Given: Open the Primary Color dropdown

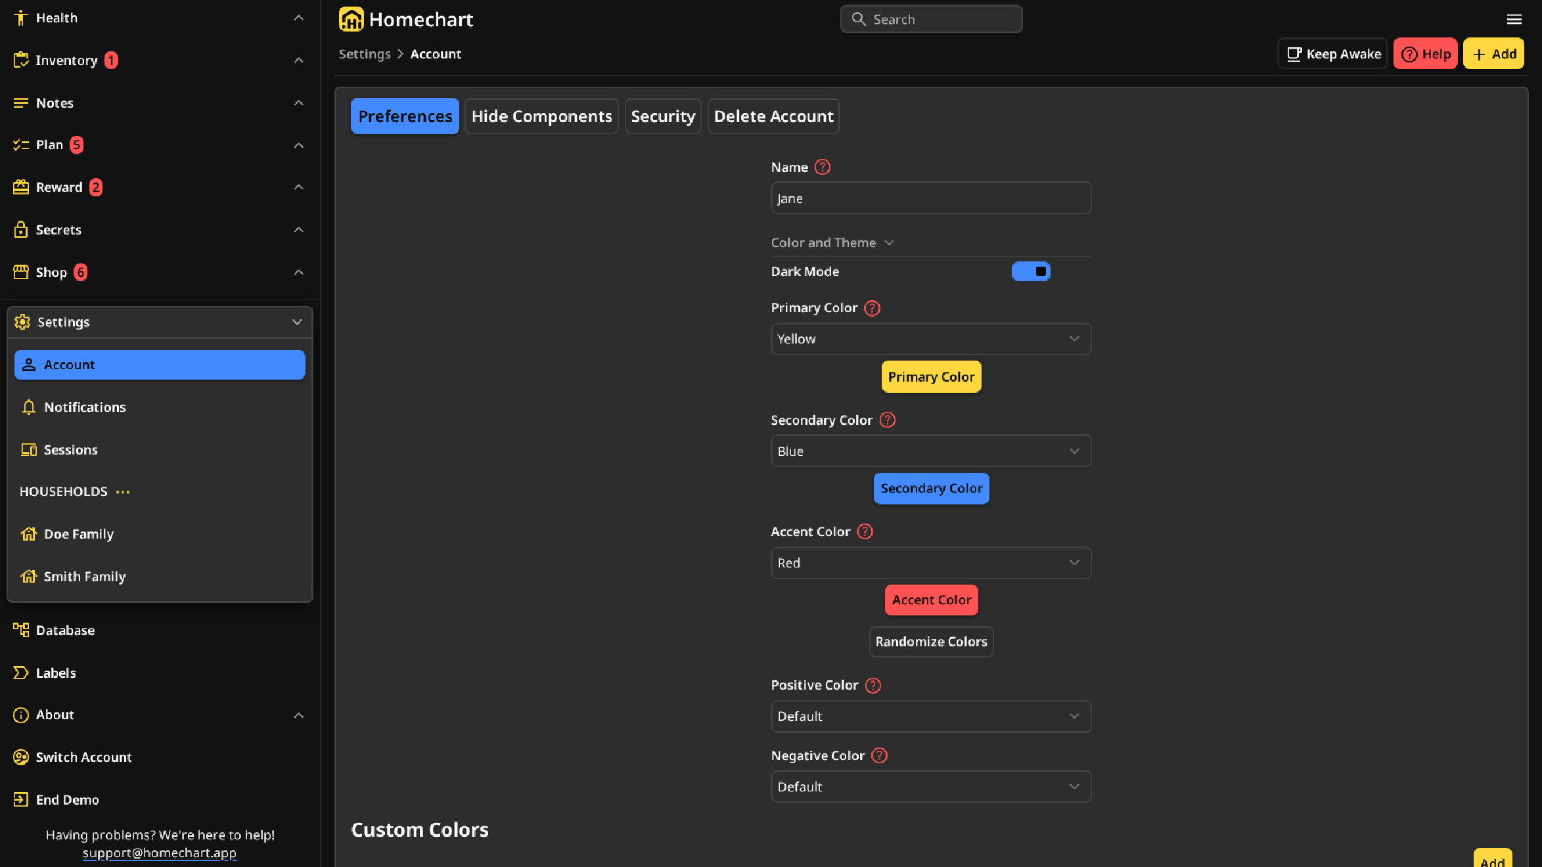Looking at the screenshot, I should coord(931,339).
